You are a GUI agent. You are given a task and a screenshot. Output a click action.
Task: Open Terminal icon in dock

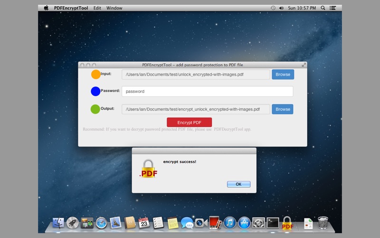coord(273,223)
